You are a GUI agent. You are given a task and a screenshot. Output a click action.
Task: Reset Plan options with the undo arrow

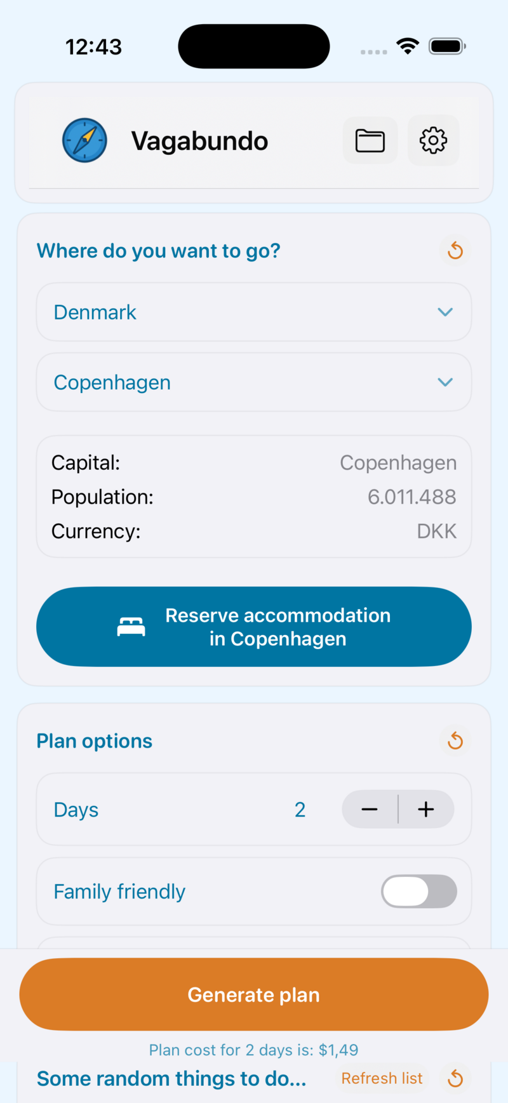click(x=455, y=741)
